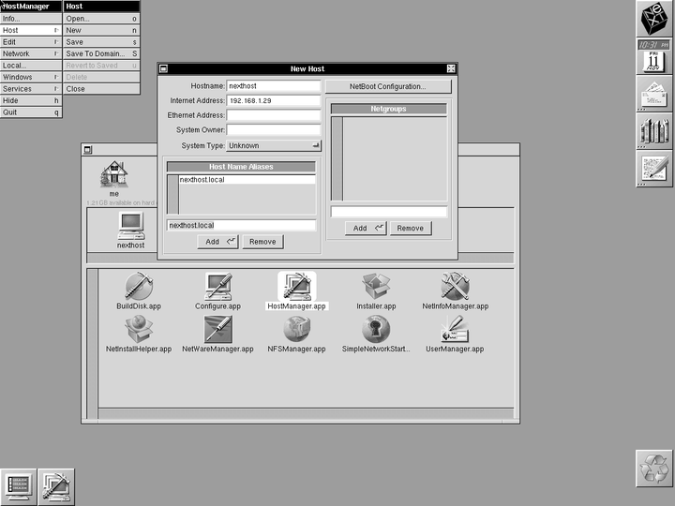The image size is (675, 506).
Task: Open NetWareManager.app icon
Action: (x=217, y=329)
